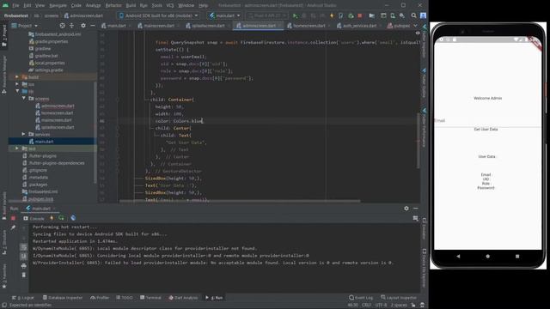
Task: Open the Tools menu
Action: 156,5
